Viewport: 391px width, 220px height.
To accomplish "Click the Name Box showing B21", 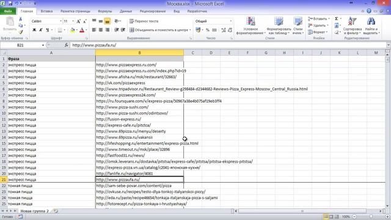I will (20, 45).
